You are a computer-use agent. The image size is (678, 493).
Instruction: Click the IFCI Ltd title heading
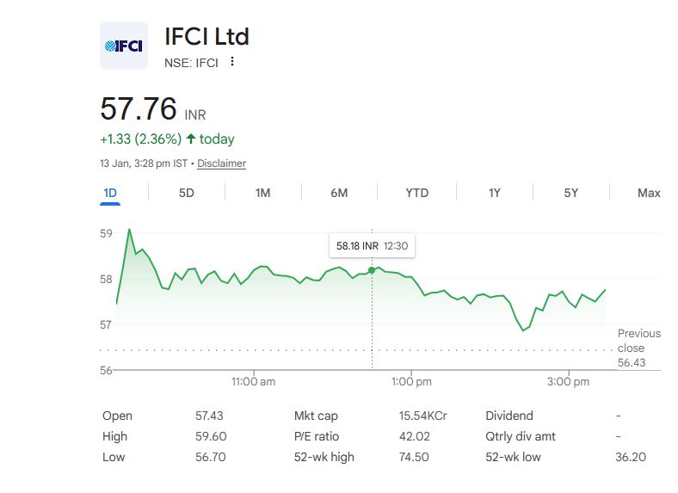206,37
